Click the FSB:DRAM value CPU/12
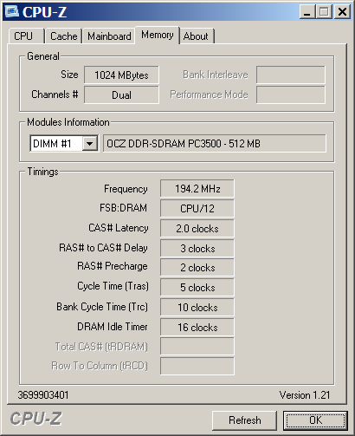355x436 pixels. 197,208
